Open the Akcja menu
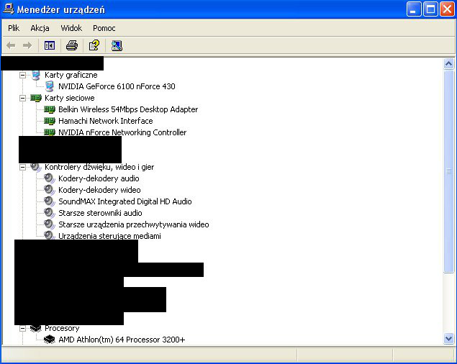Screen dimensions: 457x364 click(40, 28)
